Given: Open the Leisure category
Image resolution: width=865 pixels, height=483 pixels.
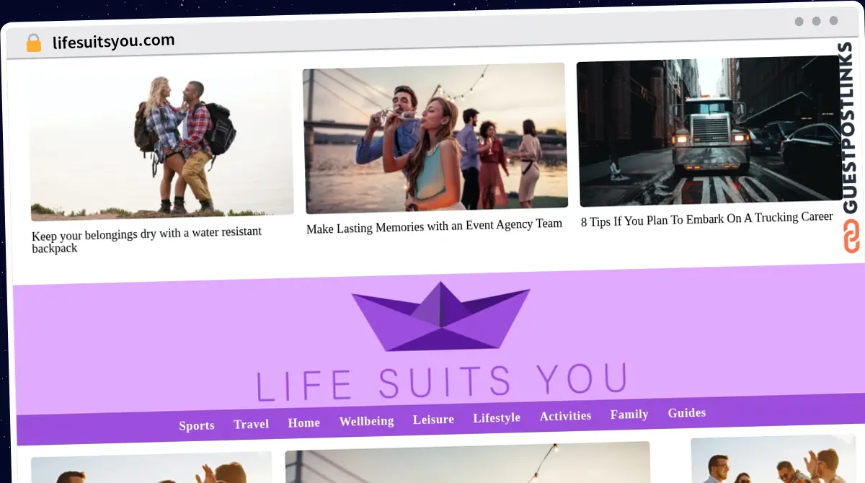Looking at the screenshot, I should click(x=433, y=419).
